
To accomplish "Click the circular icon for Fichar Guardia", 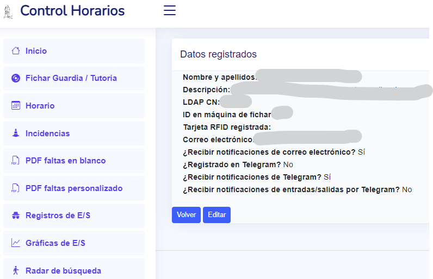I will coord(16,78).
